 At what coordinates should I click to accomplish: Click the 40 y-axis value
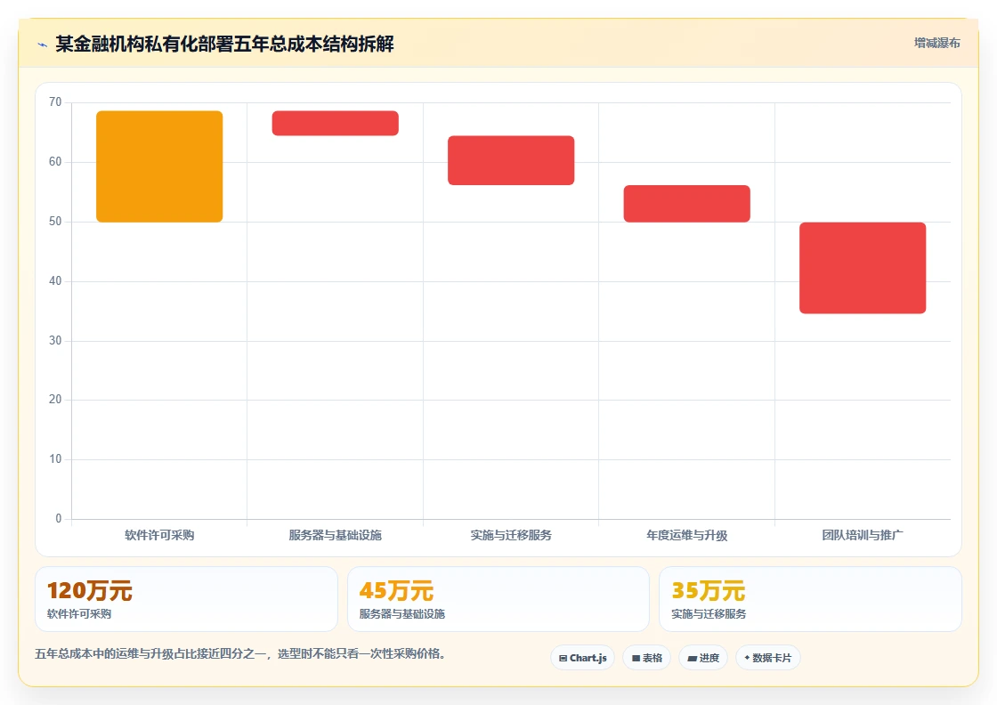55,281
